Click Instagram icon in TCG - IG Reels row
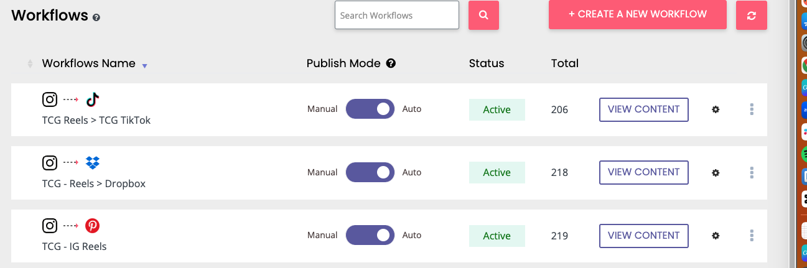The height and width of the screenshot is (268, 807). [50, 226]
